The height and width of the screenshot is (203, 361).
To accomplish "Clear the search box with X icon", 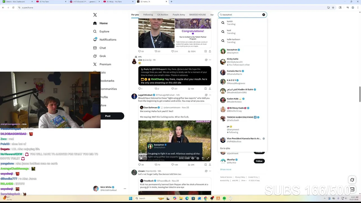I will [x=264, y=15].
